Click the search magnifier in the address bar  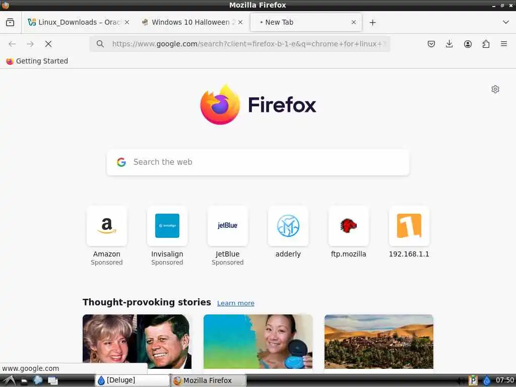point(100,44)
